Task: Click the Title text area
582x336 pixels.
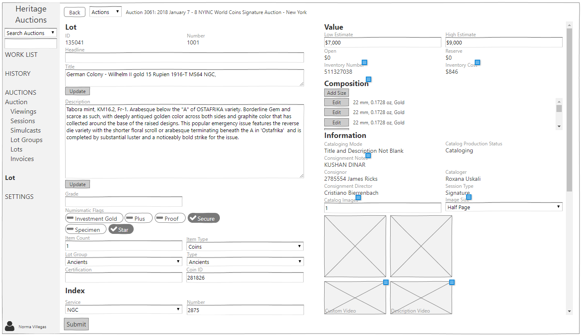Action: click(184, 78)
